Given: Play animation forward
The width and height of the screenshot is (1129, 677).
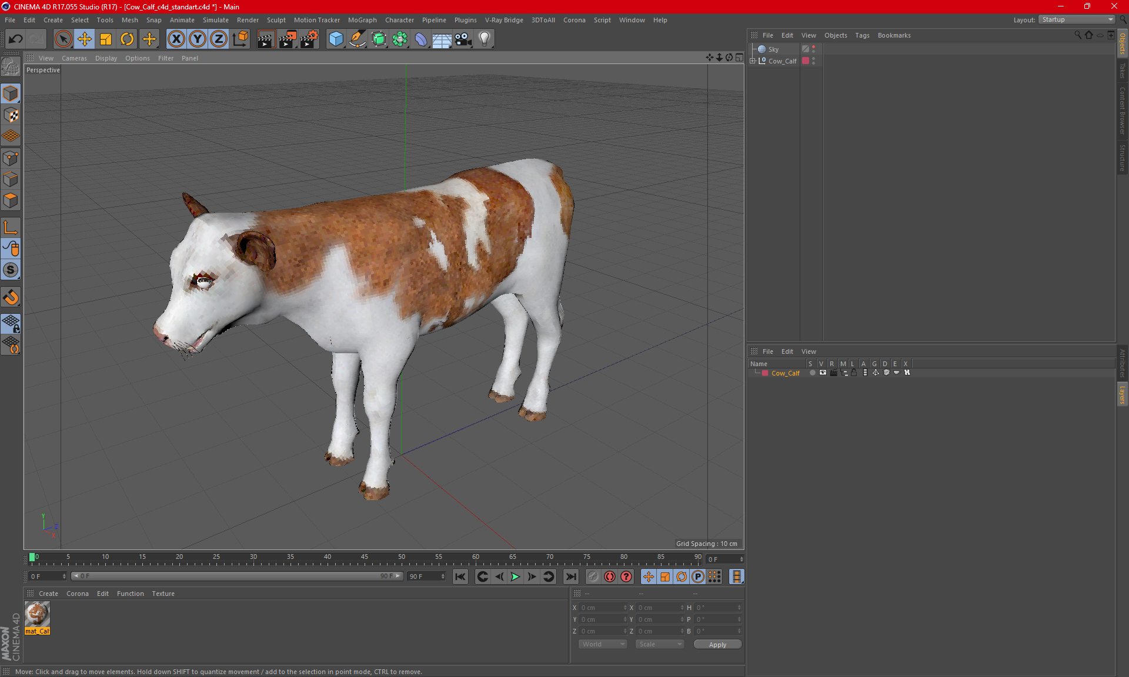Looking at the screenshot, I should click(x=515, y=577).
